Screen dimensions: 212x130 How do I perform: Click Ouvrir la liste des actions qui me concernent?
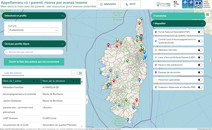pos(34,62)
